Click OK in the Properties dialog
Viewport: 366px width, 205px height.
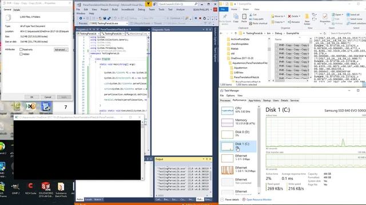[32, 97]
